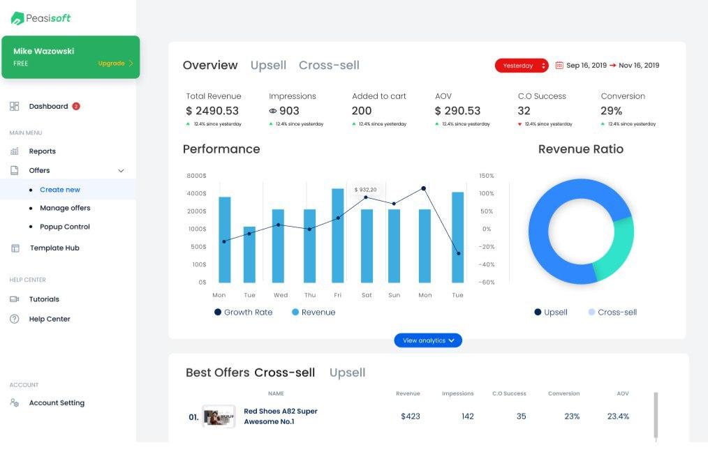Screen dimensions: 708x452
Task: Open Dashboard via its grid icon
Action: 15,107
